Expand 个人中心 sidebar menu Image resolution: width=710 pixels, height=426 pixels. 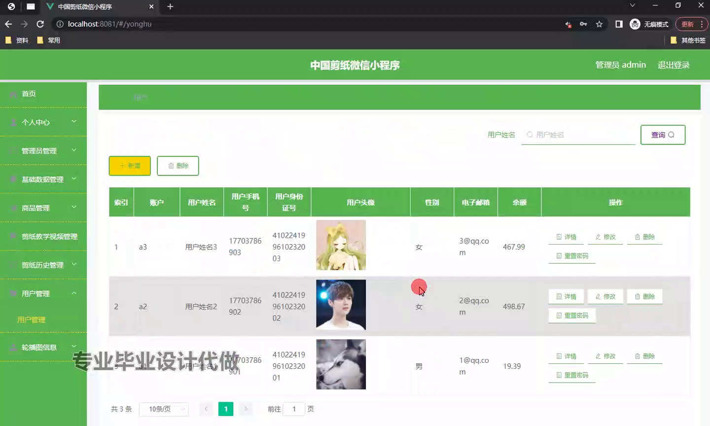click(x=43, y=122)
